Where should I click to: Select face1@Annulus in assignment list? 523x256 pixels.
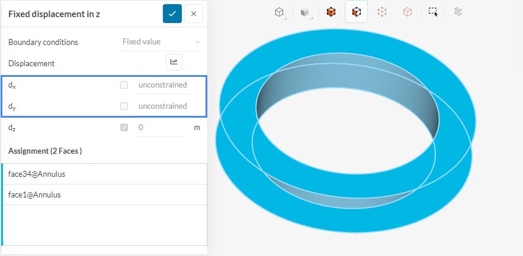tap(104, 195)
